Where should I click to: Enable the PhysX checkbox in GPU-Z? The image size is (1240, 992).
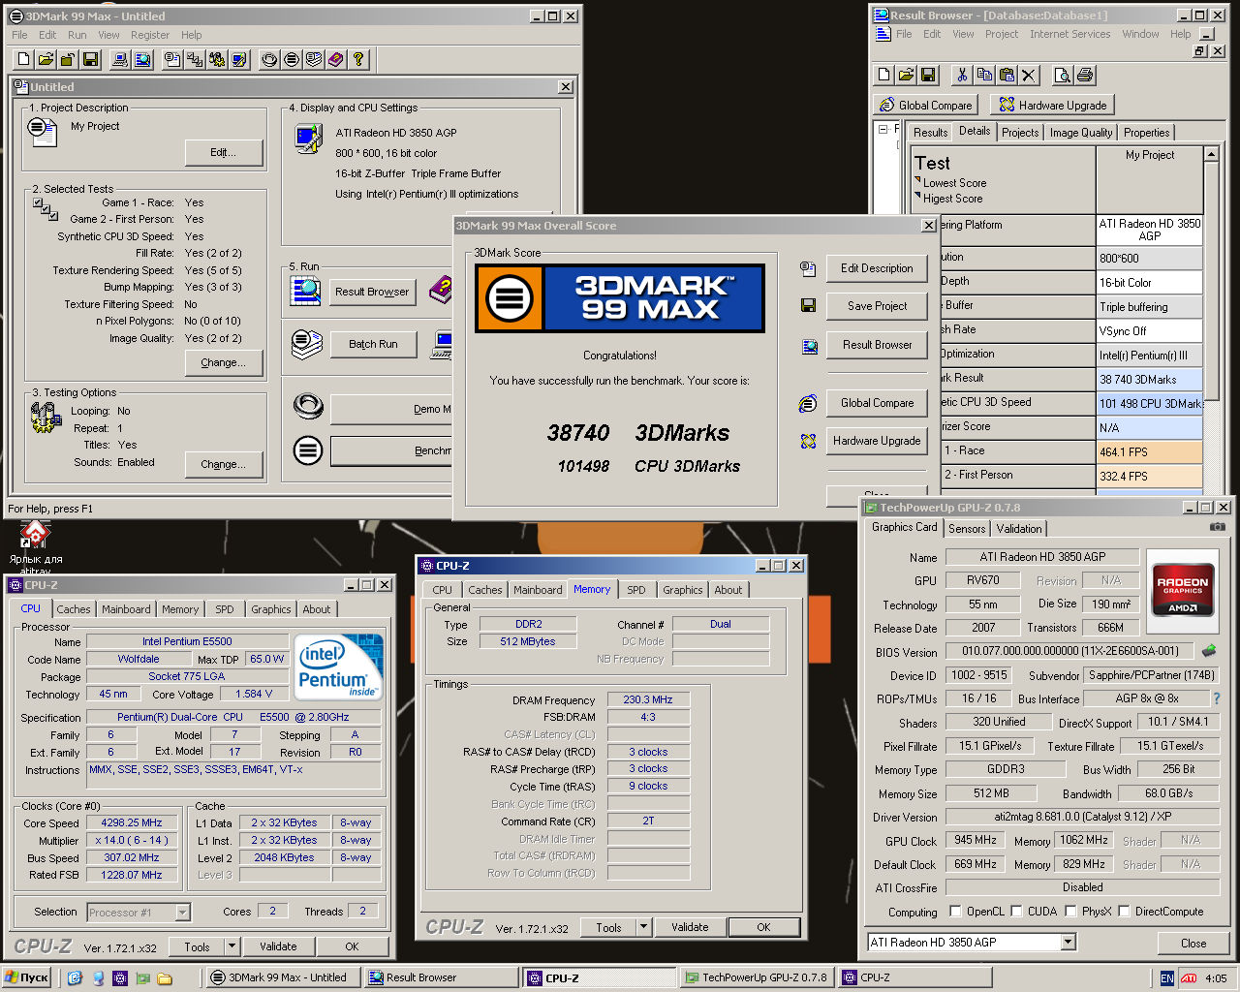pyautogui.click(x=1070, y=912)
